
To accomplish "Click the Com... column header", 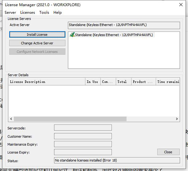I will point(108,82).
